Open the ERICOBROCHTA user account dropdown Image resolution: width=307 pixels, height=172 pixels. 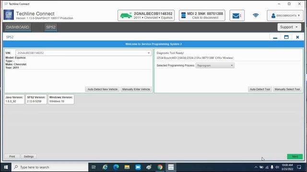pyautogui.click(x=285, y=15)
